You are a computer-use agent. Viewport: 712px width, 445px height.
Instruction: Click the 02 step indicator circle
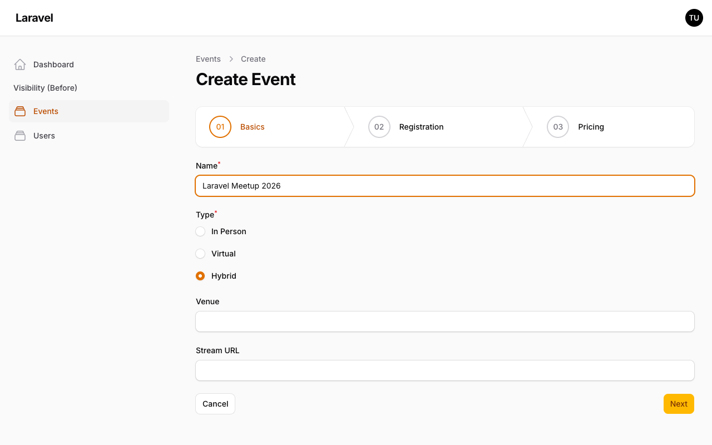click(x=379, y=127)
